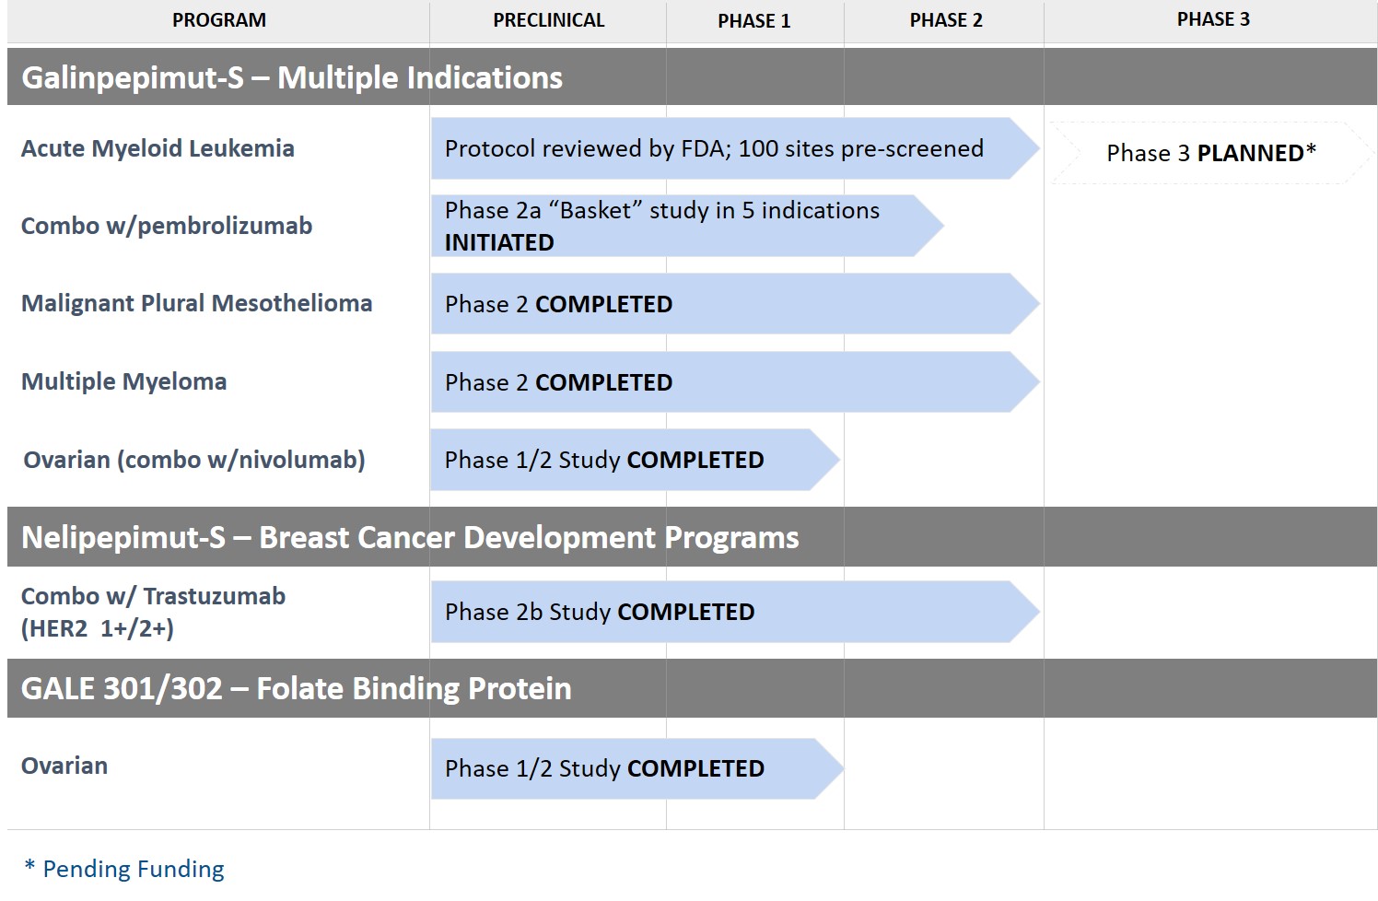Click the PHASE 1 column header
1378x901 pixels.
[x=753, y=21]
